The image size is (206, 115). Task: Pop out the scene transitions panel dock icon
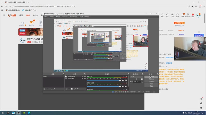pyautogui.click(x=143, y=74)
